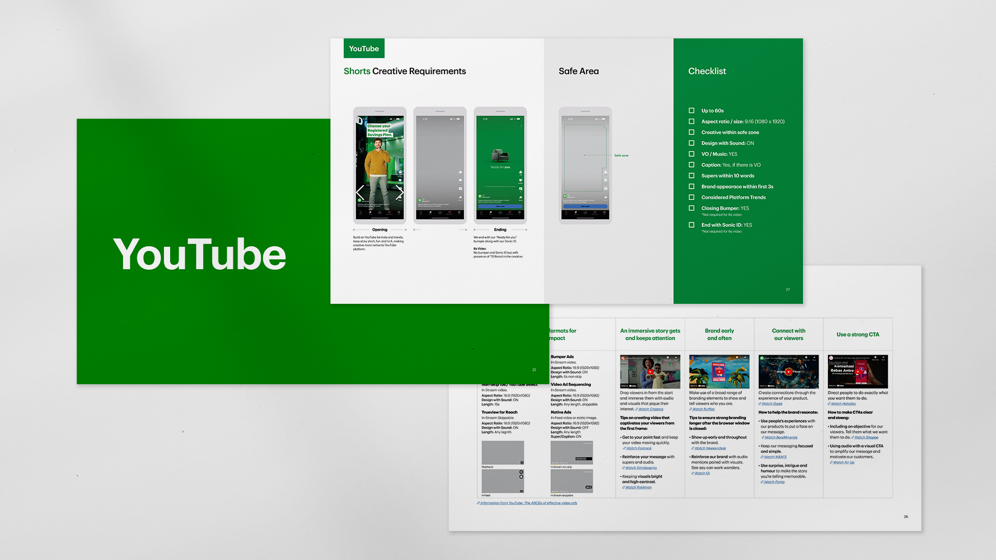This screenshot has height=560, width=996.
Task: Play the Gojek enjoy flow video
Action: pyautogui.click(x=789, y=372)
